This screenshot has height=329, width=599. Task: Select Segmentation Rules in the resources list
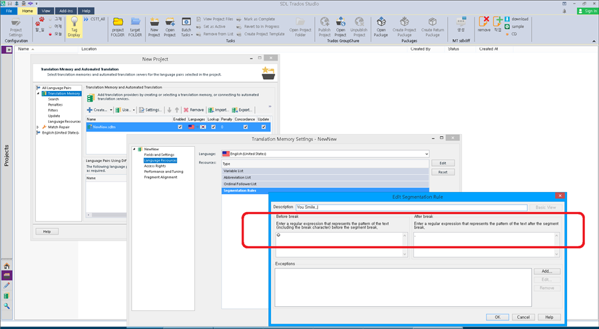click(x=325, y=191)
